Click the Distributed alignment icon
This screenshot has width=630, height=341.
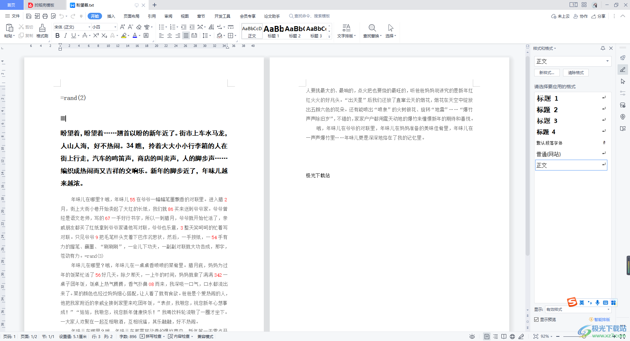(194, 35)
